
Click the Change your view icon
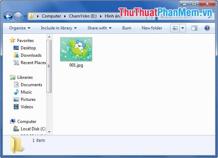[175, 28]
